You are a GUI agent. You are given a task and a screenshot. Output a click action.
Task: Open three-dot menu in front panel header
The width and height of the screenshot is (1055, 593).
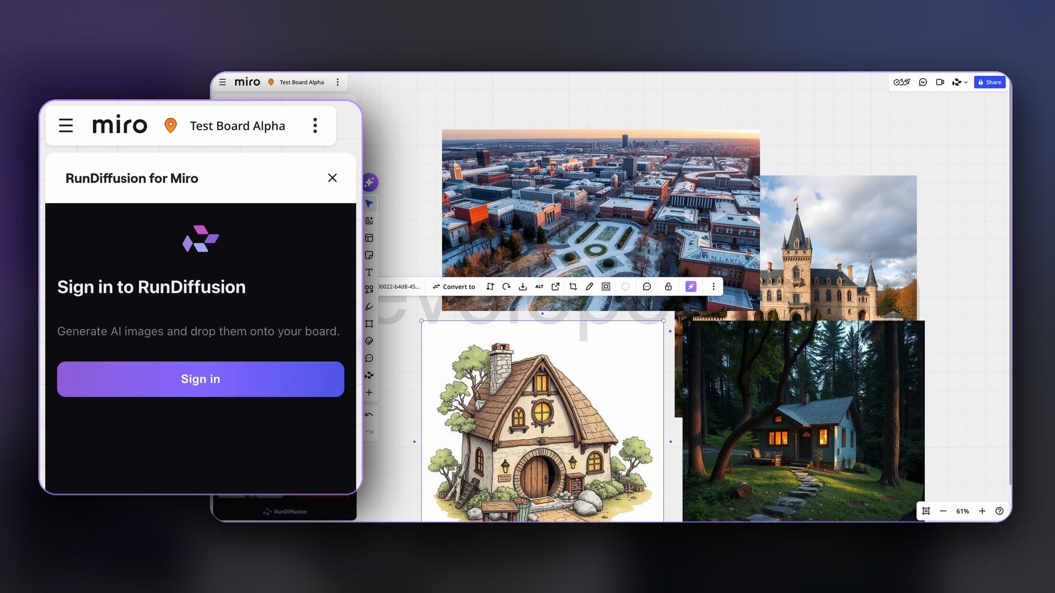click(x=315, y=126)
